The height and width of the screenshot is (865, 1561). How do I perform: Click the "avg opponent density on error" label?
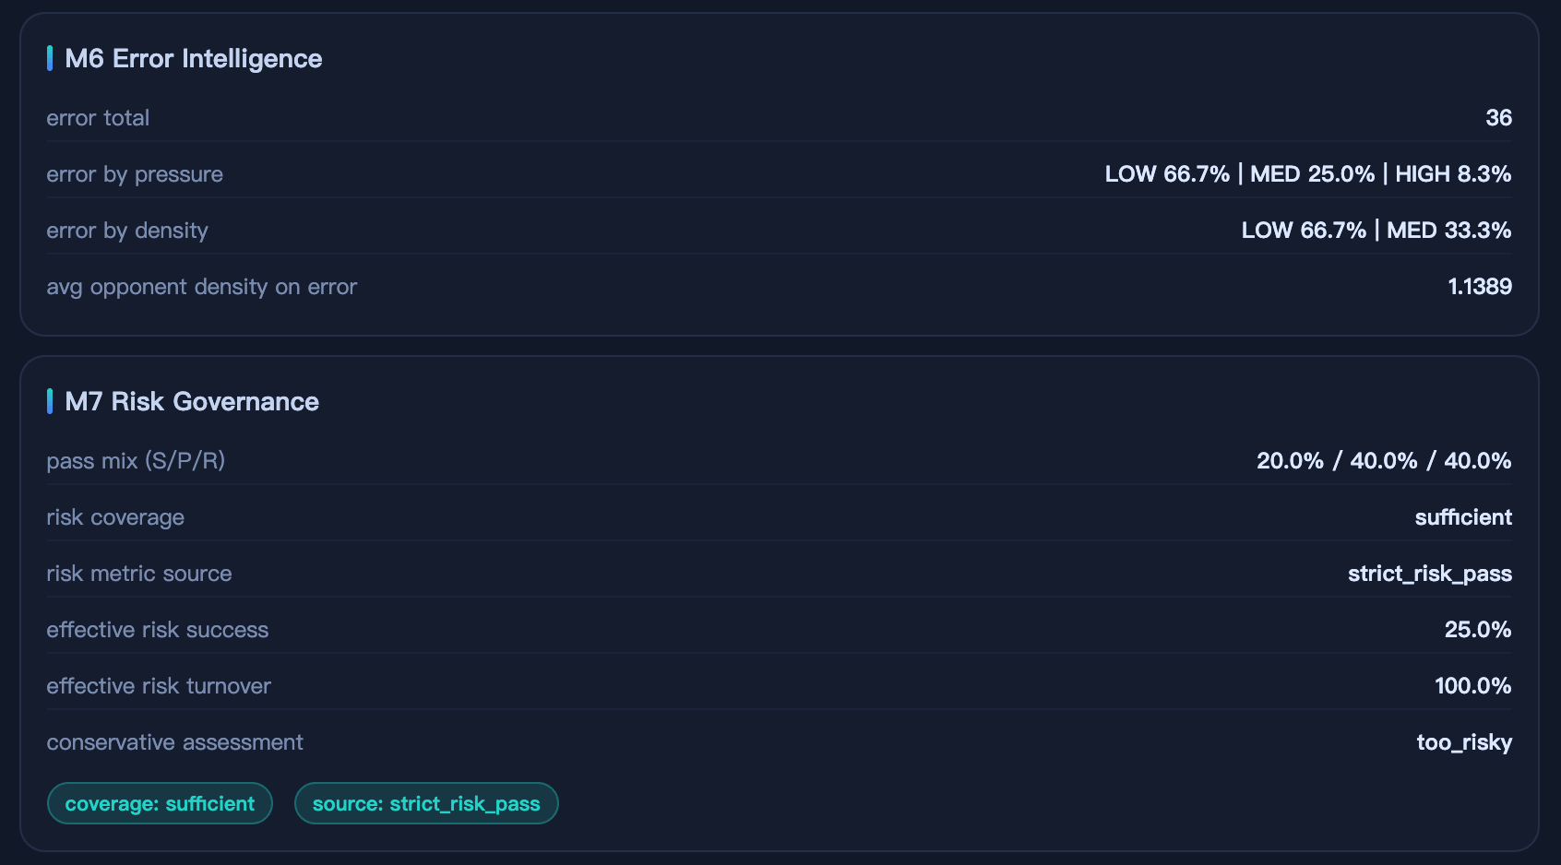pyautogui.click(x=201, y=287)
